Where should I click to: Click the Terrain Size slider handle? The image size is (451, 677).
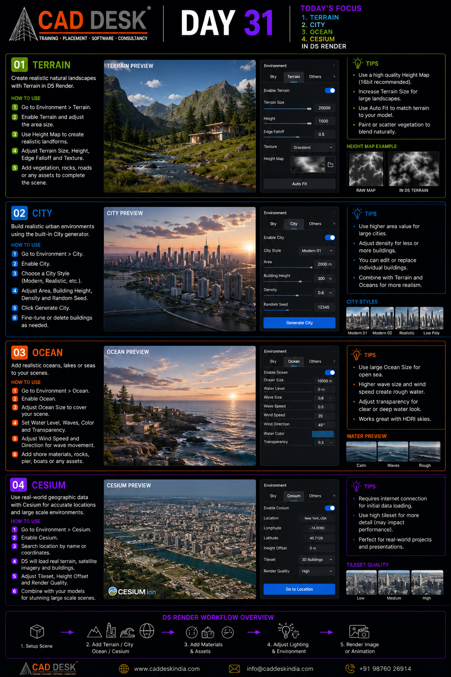(x=309, y=108)
